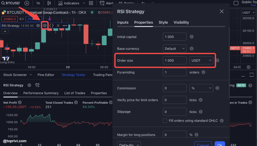Open RSI Strategy more options dots

tap(65, 26)
